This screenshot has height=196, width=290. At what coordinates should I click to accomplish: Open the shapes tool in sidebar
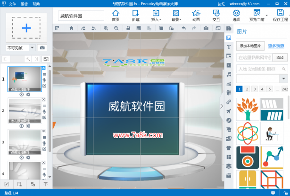click(x=229, y=28)
